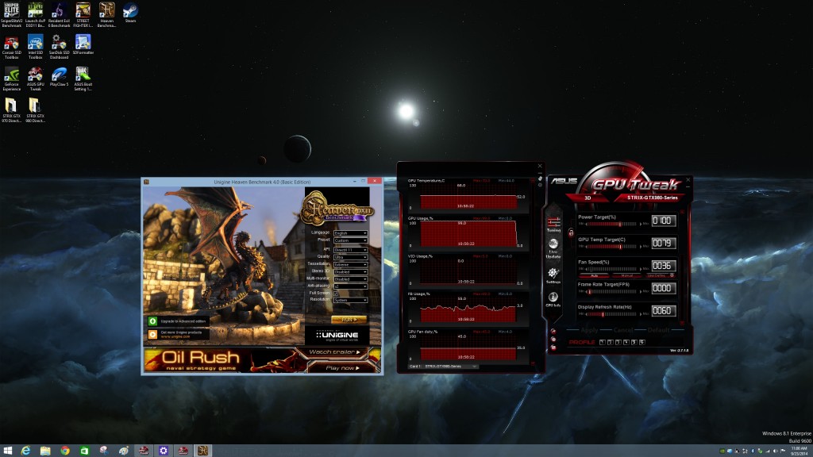Open Google Chrome from taskbar

coord(65,451)
